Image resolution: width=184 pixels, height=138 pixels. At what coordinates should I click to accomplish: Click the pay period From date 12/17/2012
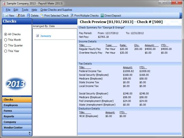click(112, 33)
